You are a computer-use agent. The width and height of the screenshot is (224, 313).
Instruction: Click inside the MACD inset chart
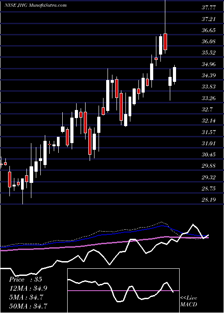tap(123, 291)
